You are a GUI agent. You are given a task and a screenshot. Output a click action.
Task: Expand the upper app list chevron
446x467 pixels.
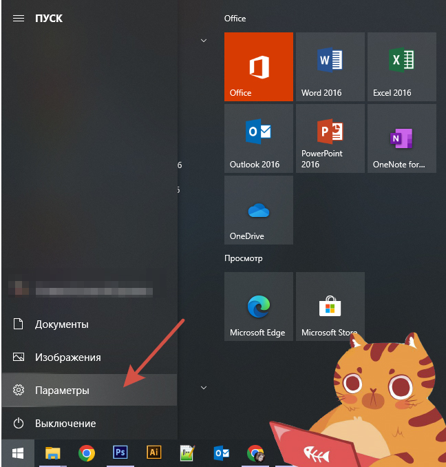(203, 41)
